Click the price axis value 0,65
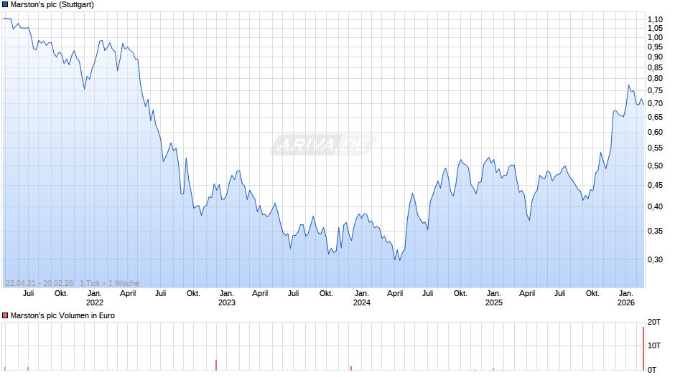675x377 pixels. [x=655, y=117]
